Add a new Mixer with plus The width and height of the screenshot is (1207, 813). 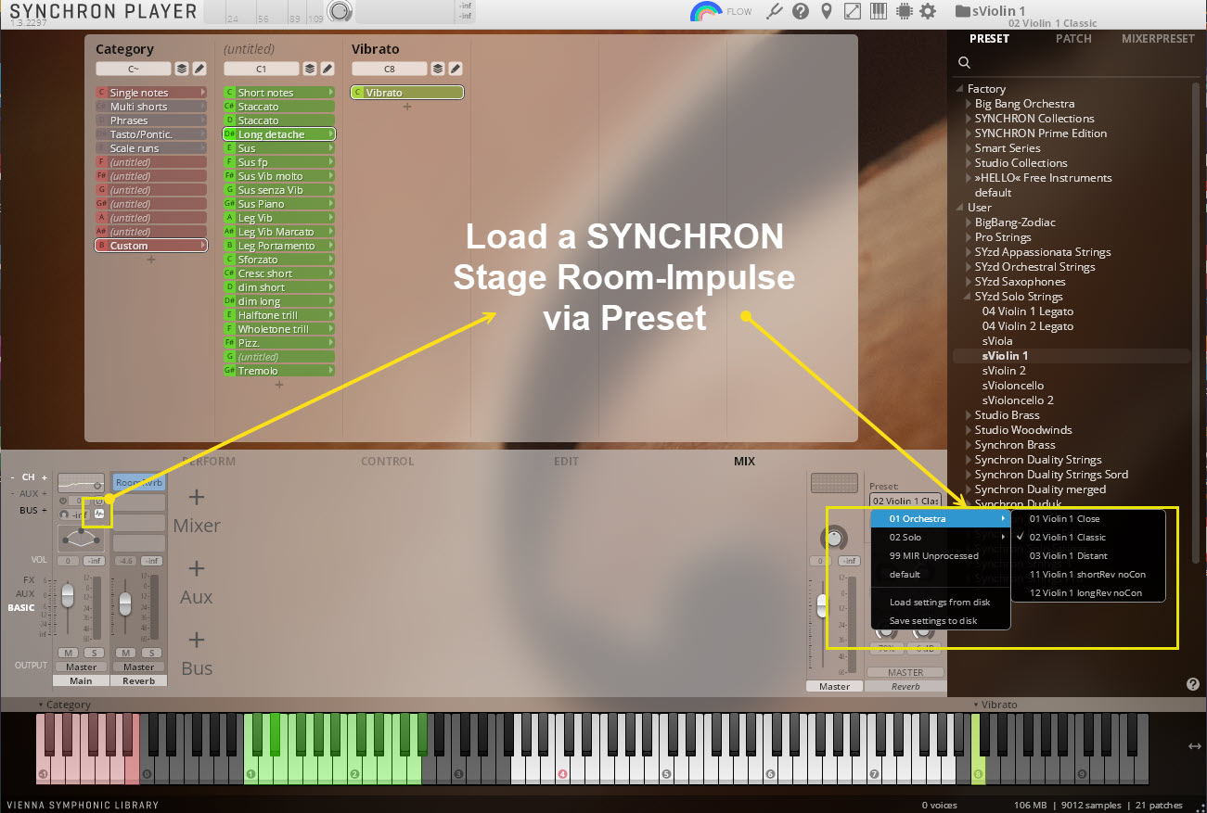197,498
